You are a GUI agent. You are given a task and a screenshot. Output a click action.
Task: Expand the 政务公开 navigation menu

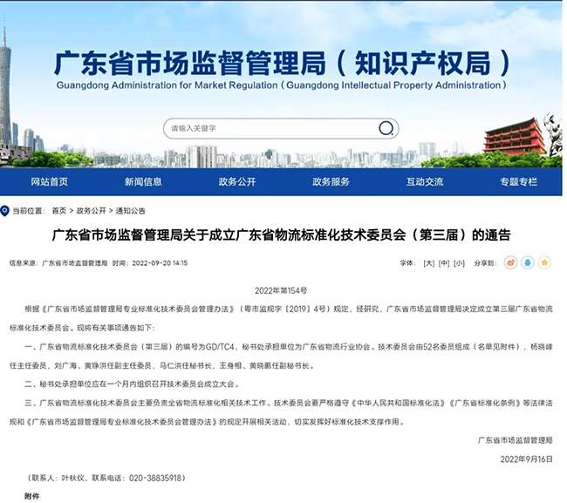click(236, 181)
